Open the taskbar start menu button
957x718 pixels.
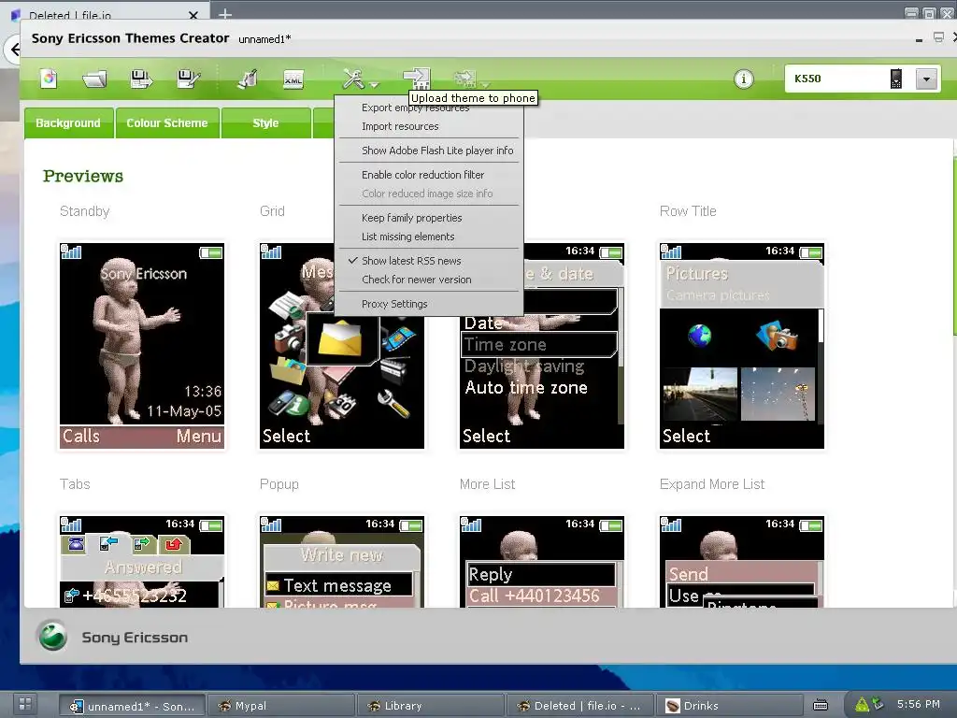(x=25, y=704)
